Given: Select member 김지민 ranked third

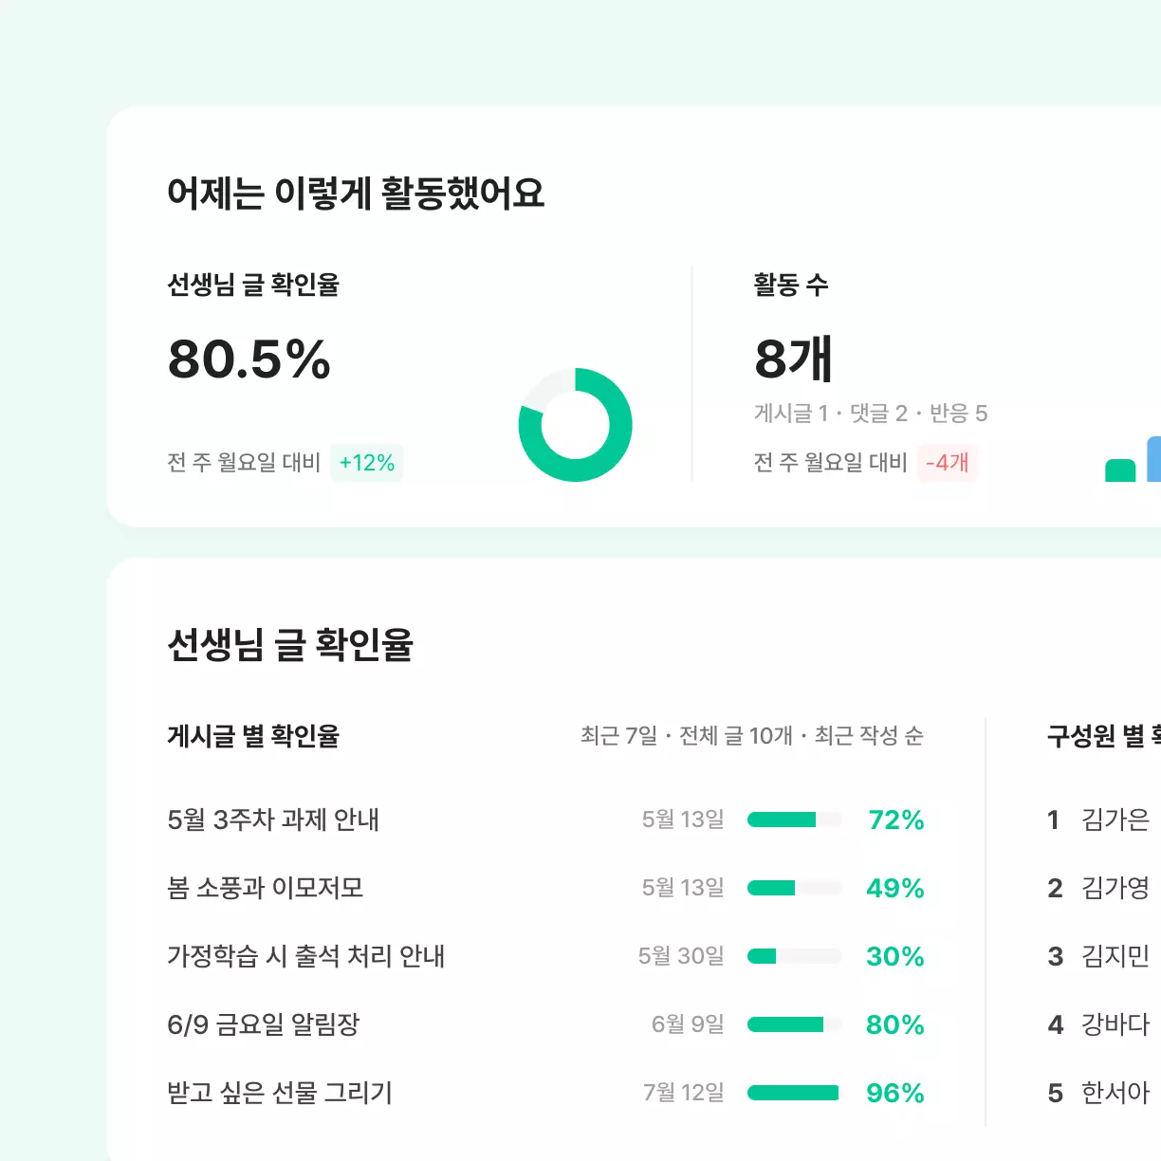Looking at the screenshot, I should [1115, 956].
